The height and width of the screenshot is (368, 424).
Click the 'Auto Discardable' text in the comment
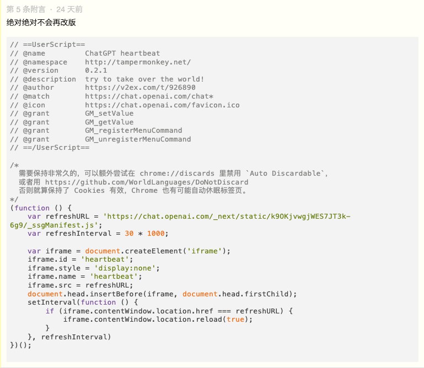[285, 174]
